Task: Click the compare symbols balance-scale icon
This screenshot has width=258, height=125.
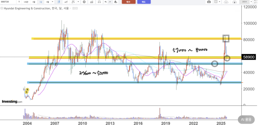Action: [99, 2]
